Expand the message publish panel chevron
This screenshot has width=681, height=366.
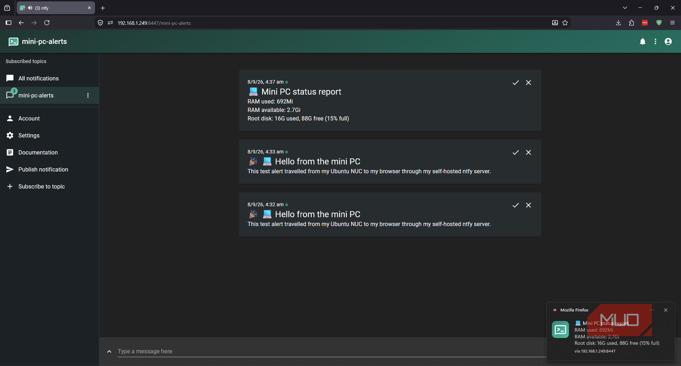pos(109,351)
